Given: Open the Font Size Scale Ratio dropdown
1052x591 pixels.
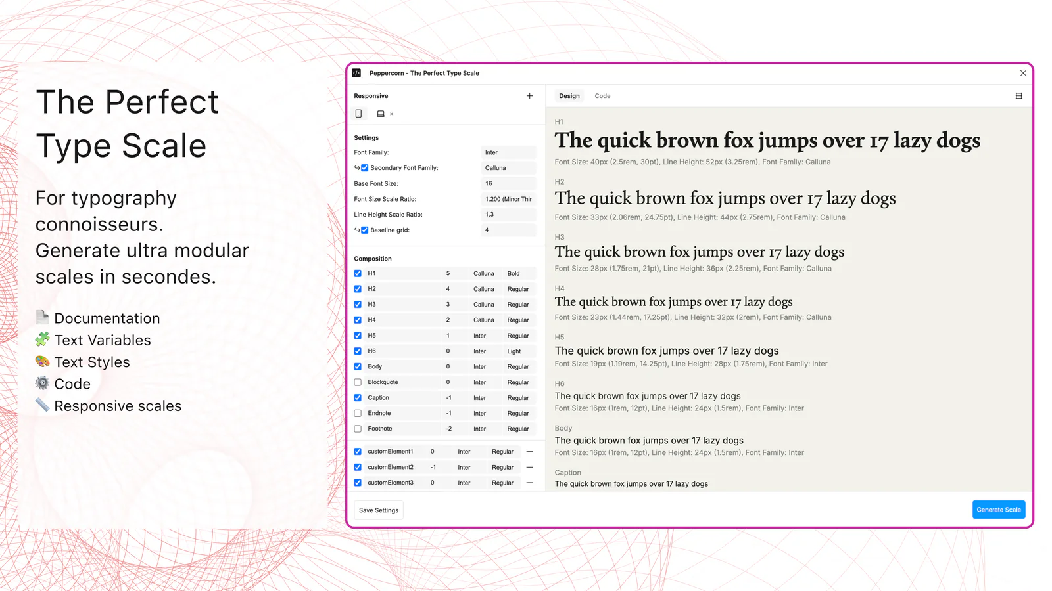Looking at the screenshot, I should pos(509,199).
